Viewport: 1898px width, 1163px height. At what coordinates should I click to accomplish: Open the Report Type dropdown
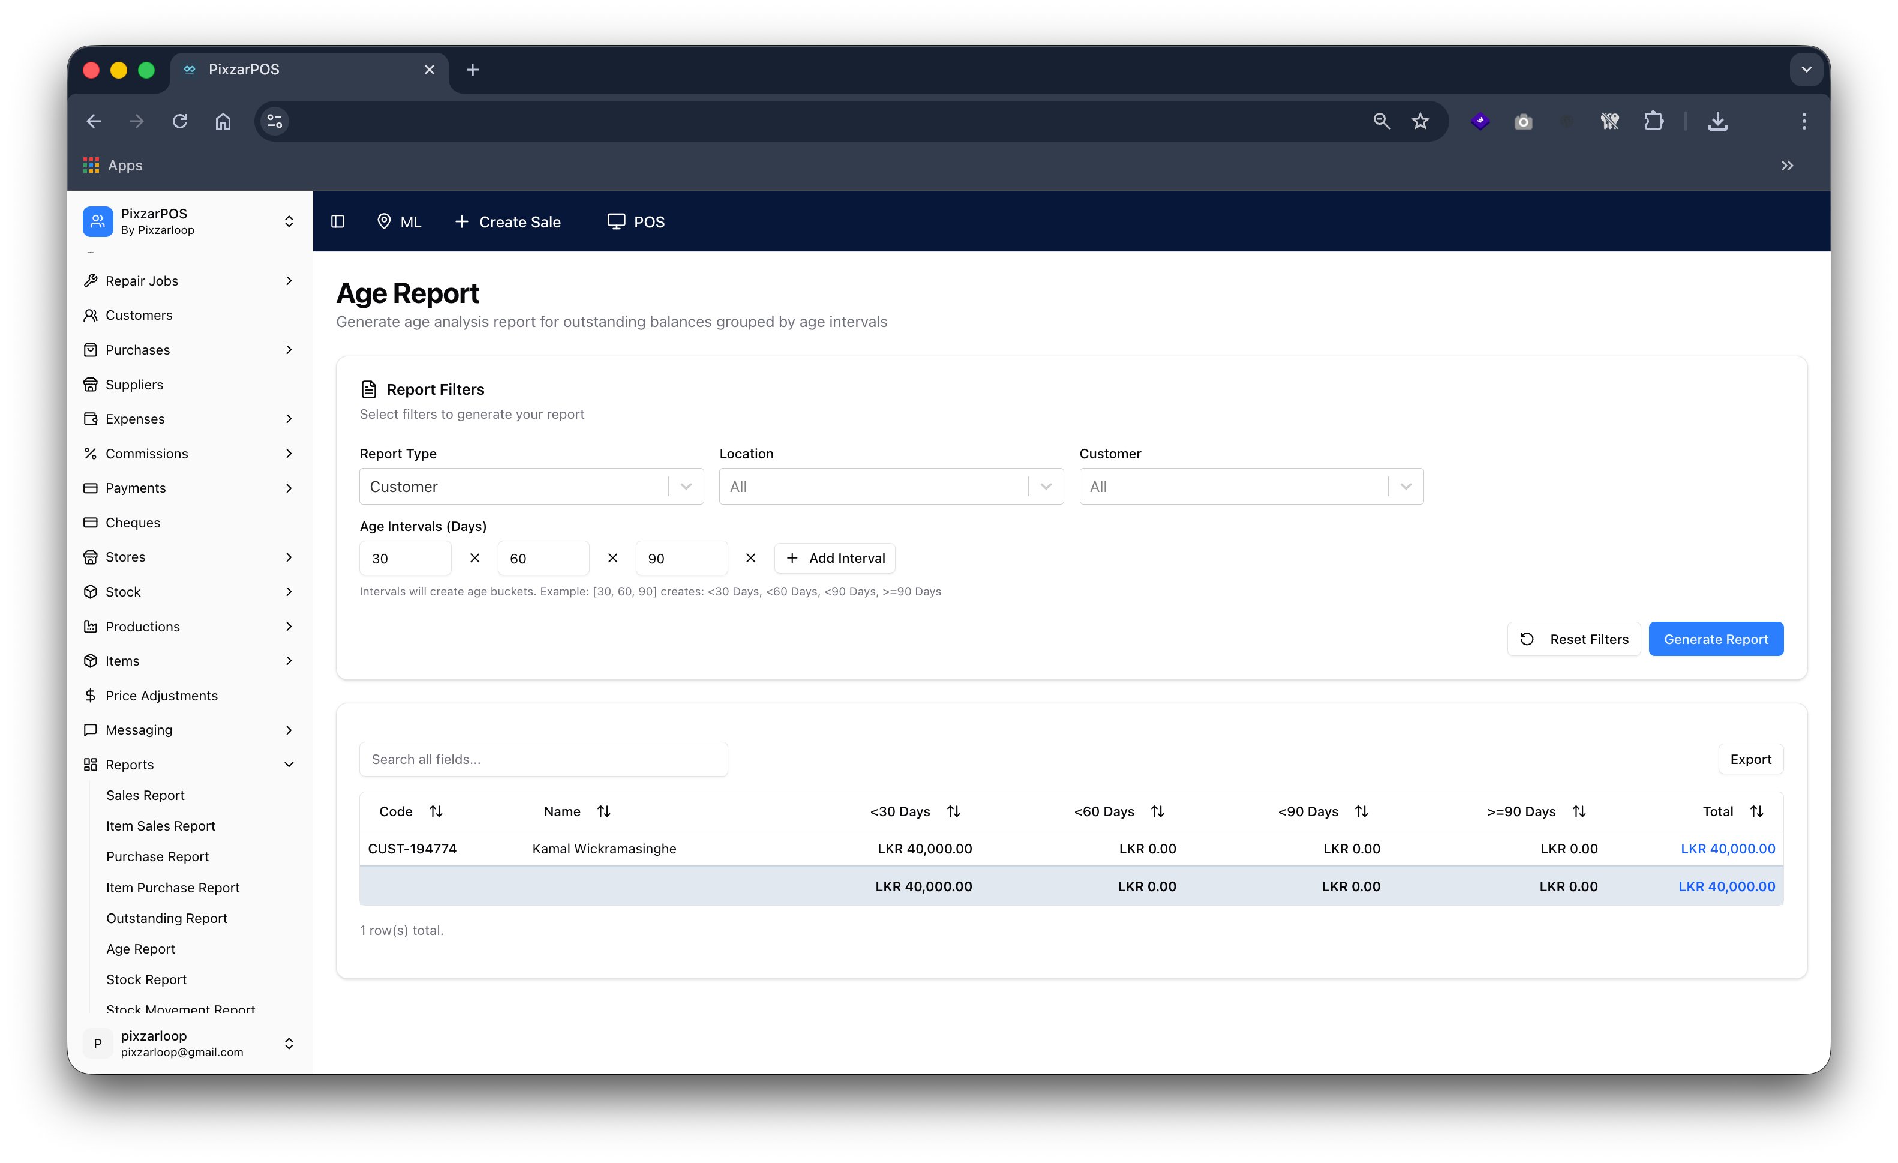point(531,486)
